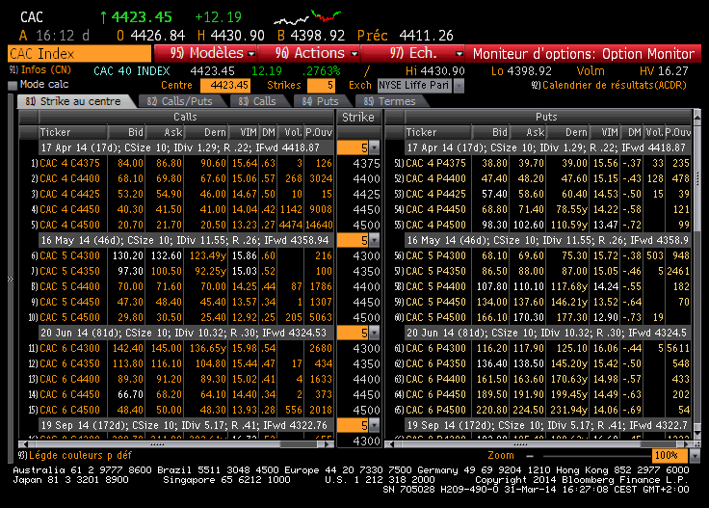The width and height of the screenshot is (709, 508).
Task: Open the 95) Modèles dropdown menu
Action: tap(206, 53)
